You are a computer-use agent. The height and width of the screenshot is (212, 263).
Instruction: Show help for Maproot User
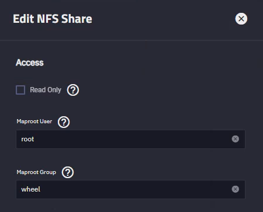[64, 122]
